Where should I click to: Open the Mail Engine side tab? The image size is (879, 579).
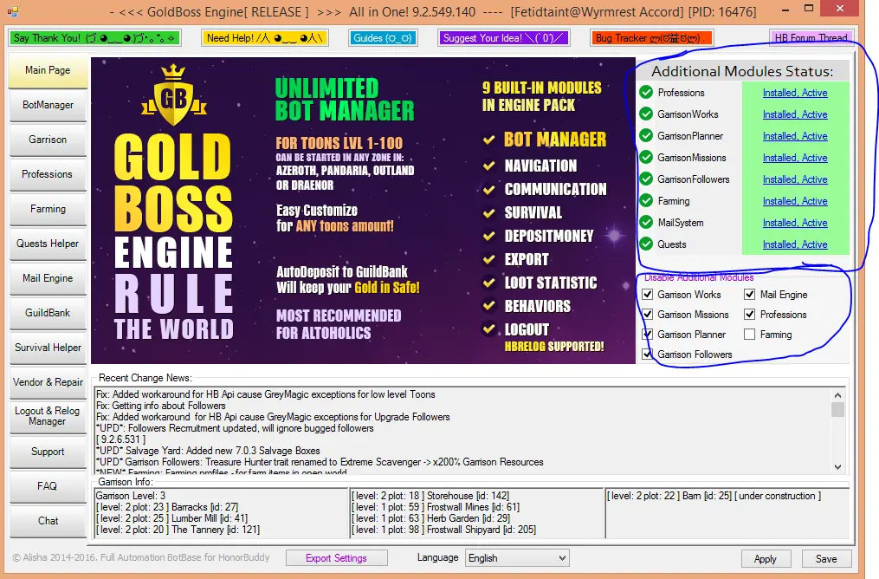pyautogui.click(x=48, y=278)
